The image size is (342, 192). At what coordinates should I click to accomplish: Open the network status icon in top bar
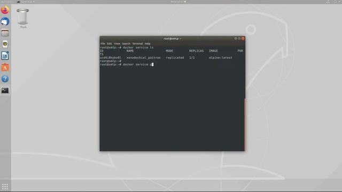(x=328, y=2)
